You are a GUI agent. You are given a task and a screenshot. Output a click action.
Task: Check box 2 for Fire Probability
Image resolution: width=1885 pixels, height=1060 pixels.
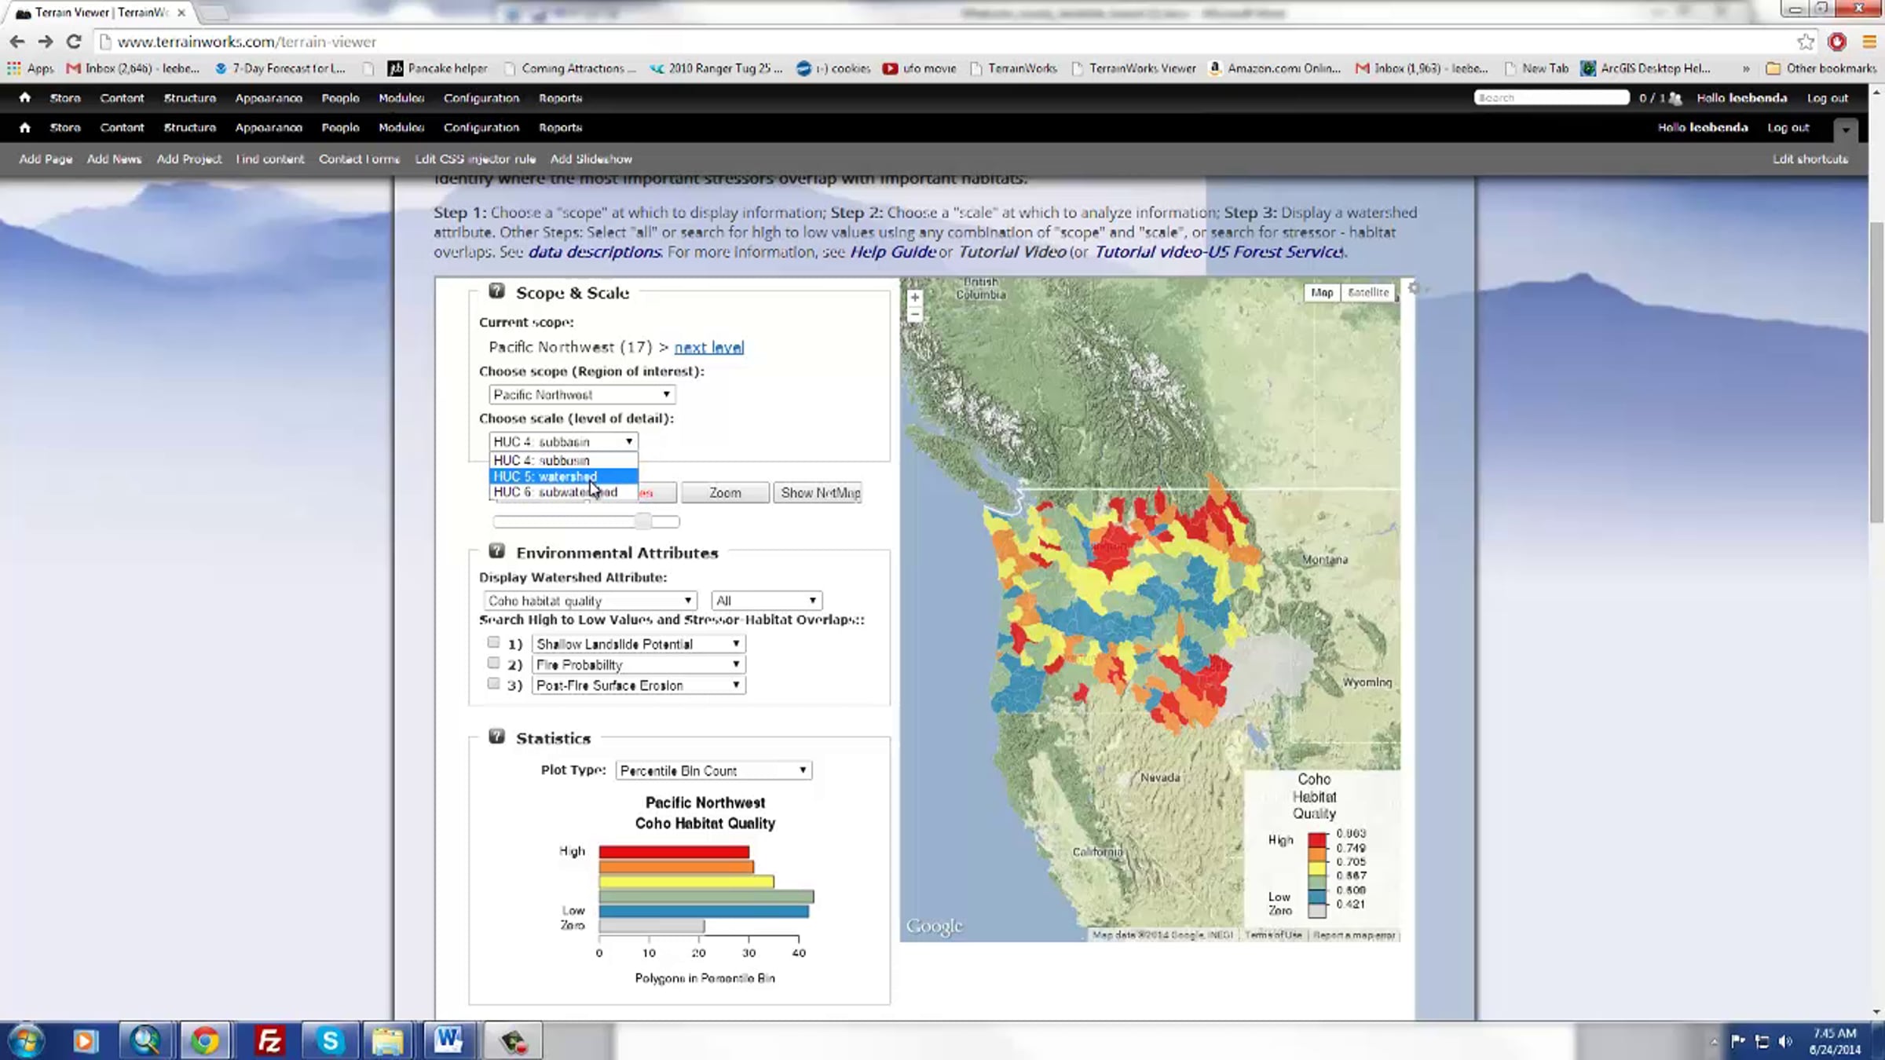point(493,663)
